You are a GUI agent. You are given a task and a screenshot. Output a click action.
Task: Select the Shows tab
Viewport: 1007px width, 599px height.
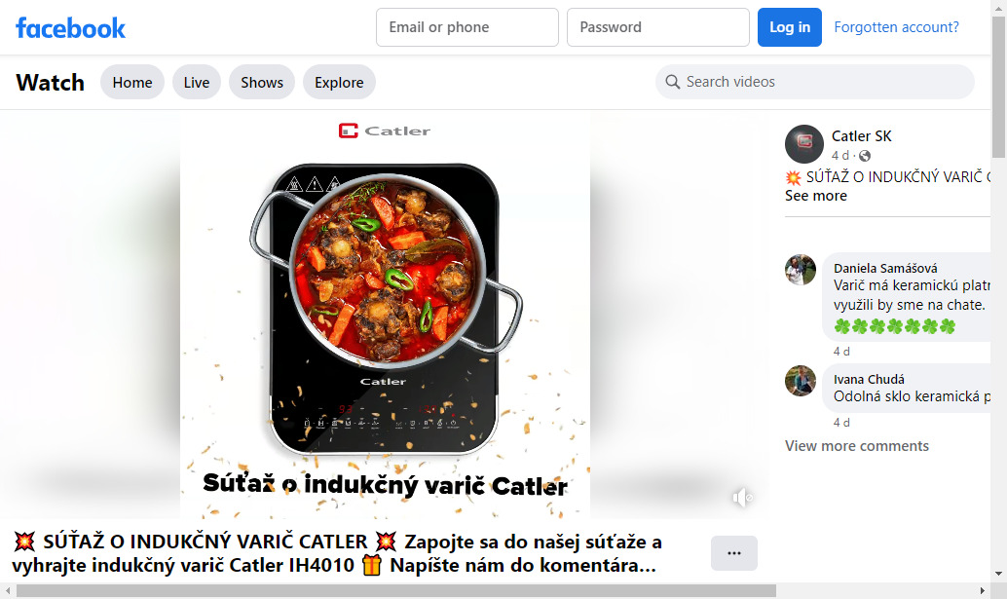click(x=262, y=82)
